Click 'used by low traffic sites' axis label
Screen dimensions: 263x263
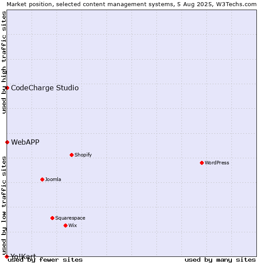(4, 206)
